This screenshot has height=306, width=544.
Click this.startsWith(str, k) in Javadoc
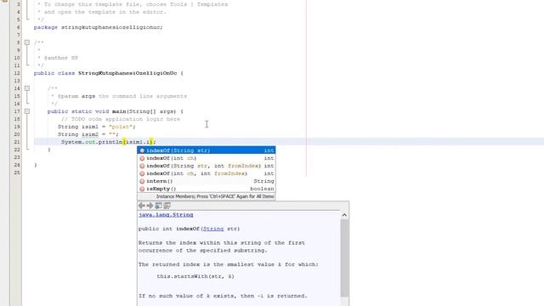[195, 276]
